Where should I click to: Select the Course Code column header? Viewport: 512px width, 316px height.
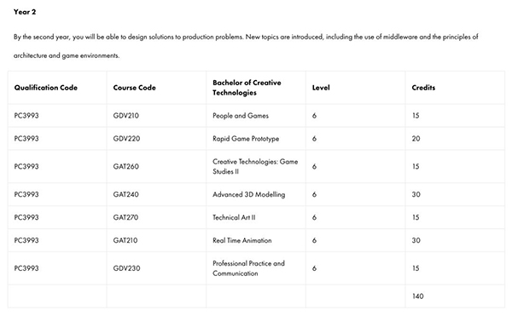coord(135,88)
